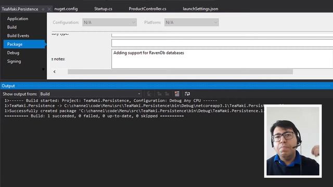
Task: Toggle word wrap in Output toolbar
Action: 187,94
